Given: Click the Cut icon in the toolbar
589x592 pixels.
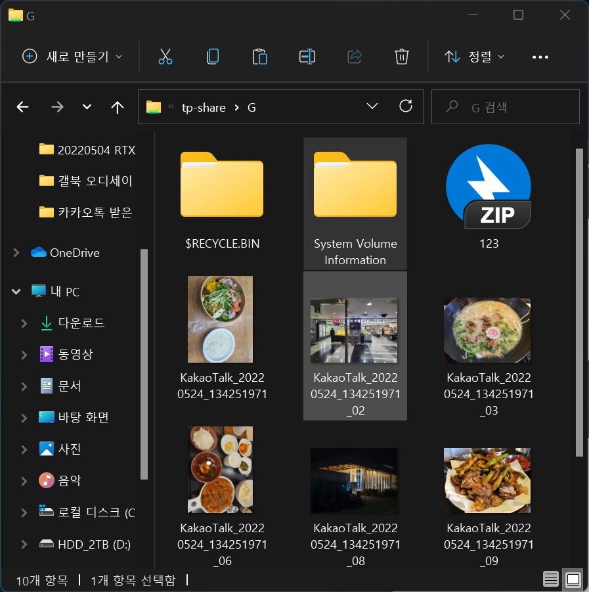Looking at the screenshot, I should (x=165, y=57).
